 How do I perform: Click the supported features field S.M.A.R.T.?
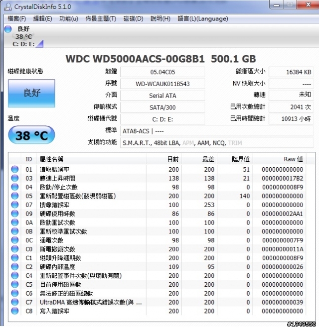point(217,143)
